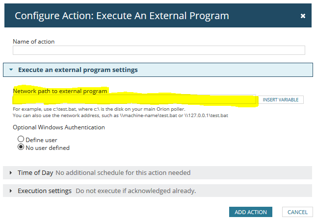Click the dialog title 'Configure Action: Execute An External Program'

[x=122, y=16]
